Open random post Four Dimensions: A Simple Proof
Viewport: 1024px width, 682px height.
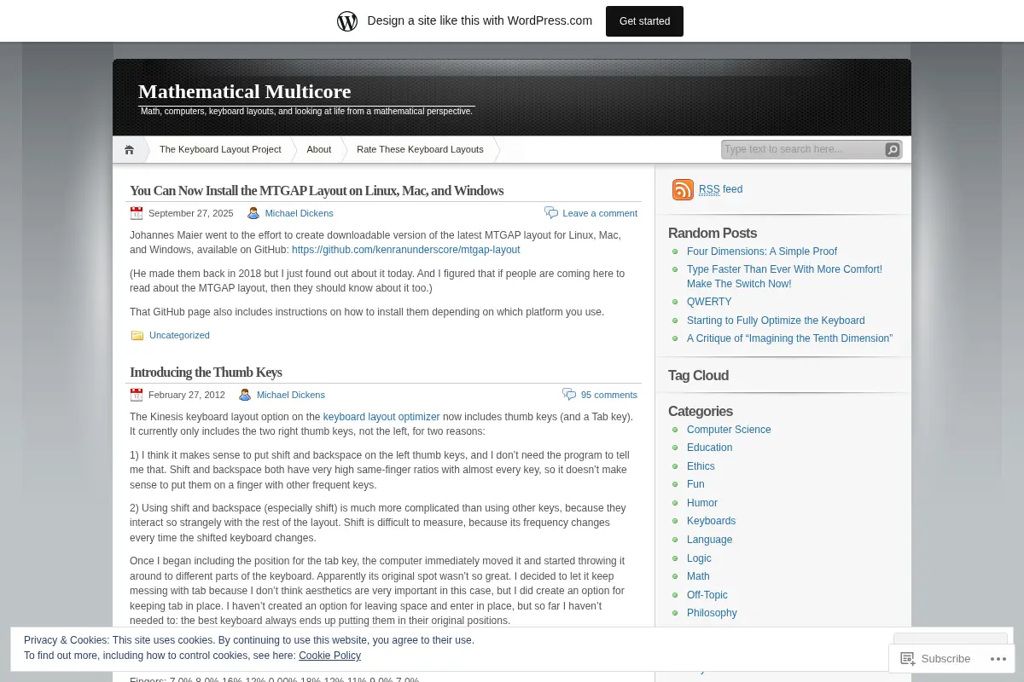[x=762, y=251]
